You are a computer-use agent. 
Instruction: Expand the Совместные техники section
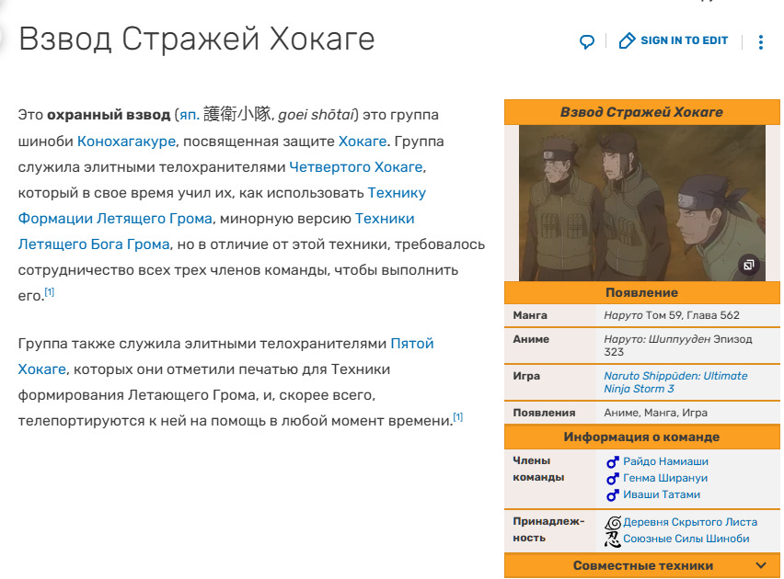point(760,565)
